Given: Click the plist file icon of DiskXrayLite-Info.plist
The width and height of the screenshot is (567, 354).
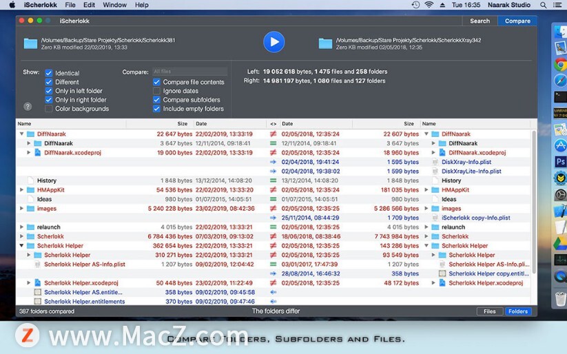Looking at the screenshot, I should pos(435,171).
